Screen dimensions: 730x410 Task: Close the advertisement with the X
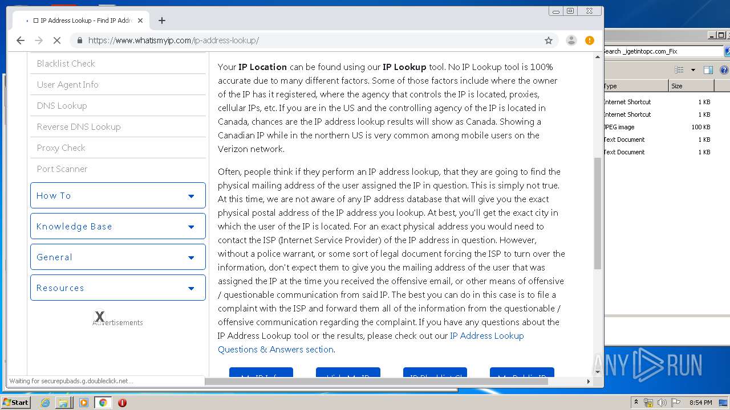coord(100,316)
